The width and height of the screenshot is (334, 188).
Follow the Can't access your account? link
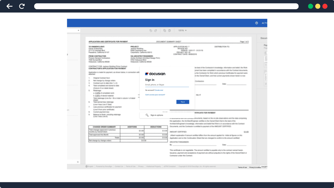155,95
